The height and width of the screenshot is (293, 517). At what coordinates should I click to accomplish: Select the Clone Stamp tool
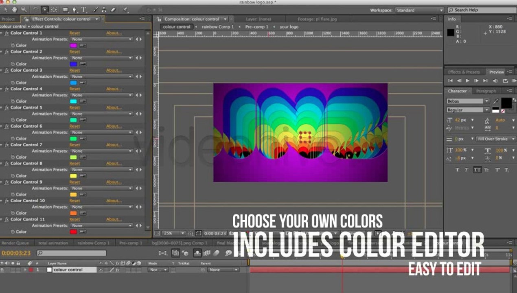pos(104,9)
